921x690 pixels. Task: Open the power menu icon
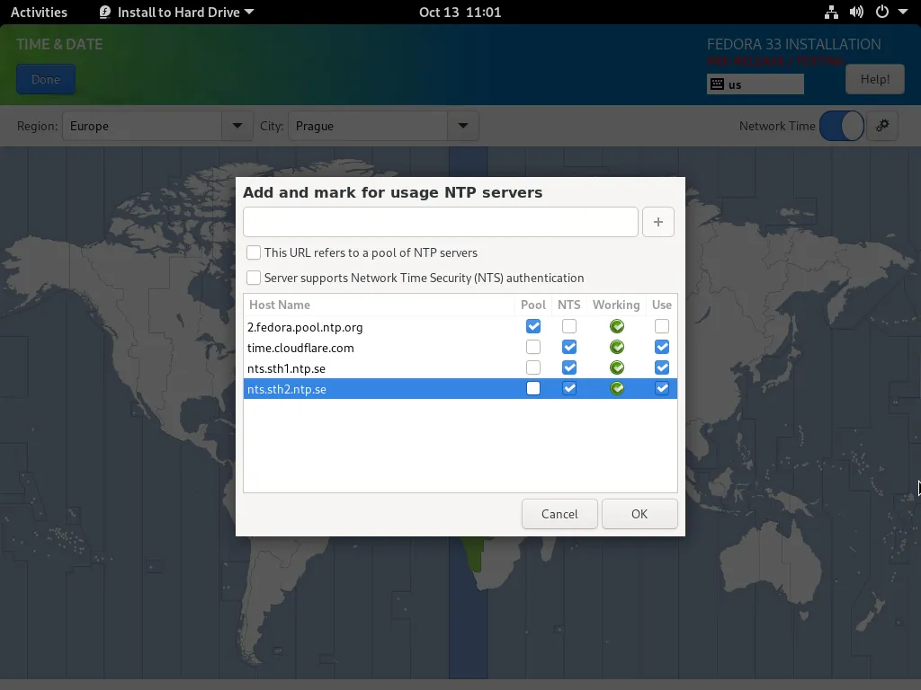[x=882, y=13]
